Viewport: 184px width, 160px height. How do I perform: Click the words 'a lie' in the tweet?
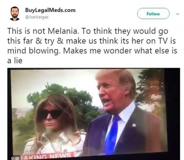tap(15, 61)
